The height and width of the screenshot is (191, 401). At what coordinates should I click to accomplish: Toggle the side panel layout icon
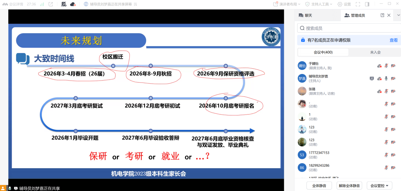click(x=367, y=4)
